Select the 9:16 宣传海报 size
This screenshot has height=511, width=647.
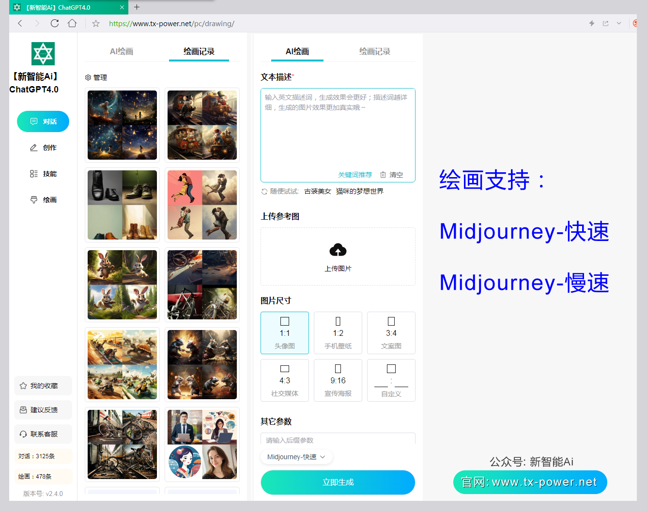(x=338, y=380)
